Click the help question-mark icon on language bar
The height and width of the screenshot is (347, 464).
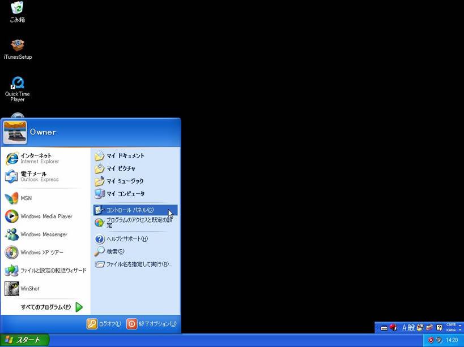click(x=440, y=327)
